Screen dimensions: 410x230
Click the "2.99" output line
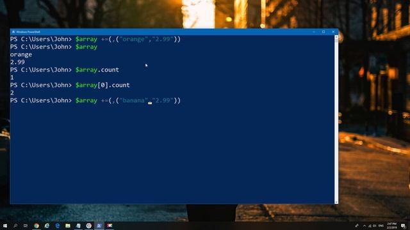click(17, 62)
